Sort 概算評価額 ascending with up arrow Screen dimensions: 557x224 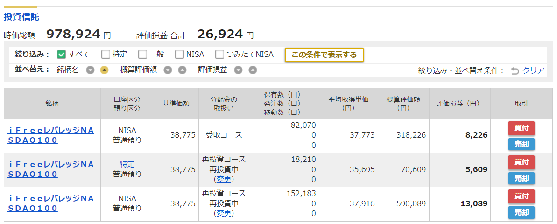coord(182,70)
